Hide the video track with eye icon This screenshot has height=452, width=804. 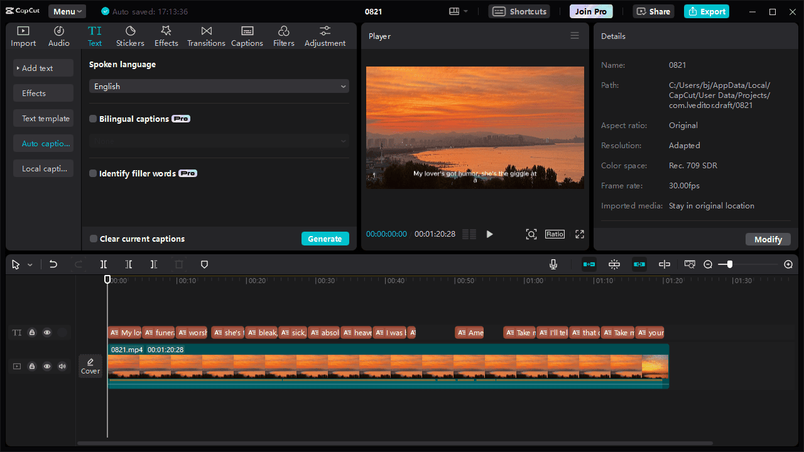[x=47, y=366]
